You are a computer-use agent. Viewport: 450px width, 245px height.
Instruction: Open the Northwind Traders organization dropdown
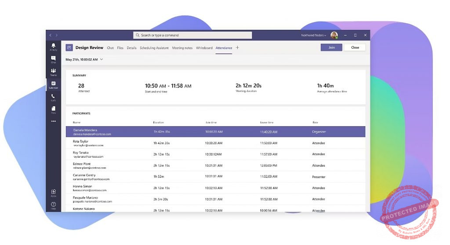[313, 35]
